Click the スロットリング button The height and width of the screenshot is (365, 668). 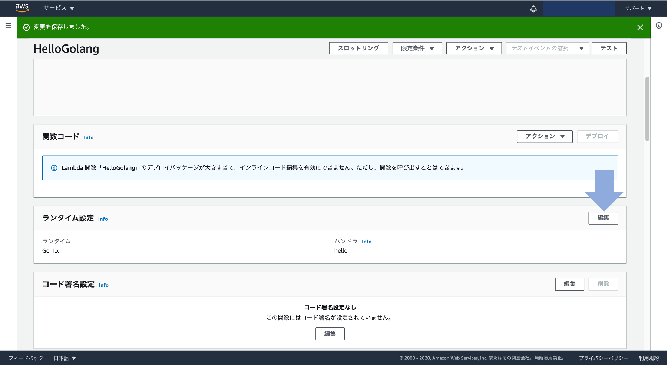[x=358, y=48]
